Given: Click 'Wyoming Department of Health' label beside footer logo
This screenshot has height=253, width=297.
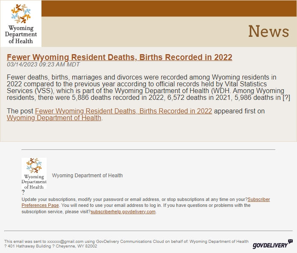Looking at the screenshot, I should (x=87, y=175).
